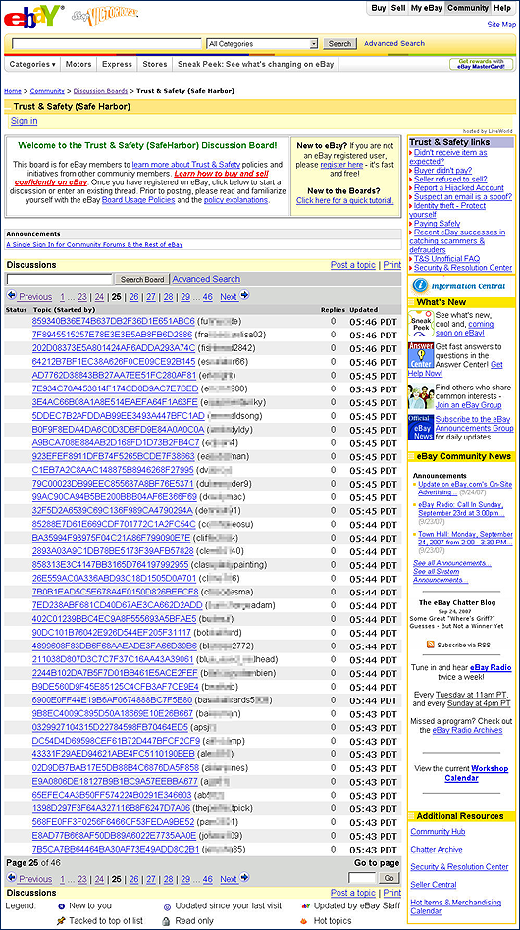This screenshot has height=930, width=520.
Task: Click the eBay logo
Action: [x=33, y=17]
